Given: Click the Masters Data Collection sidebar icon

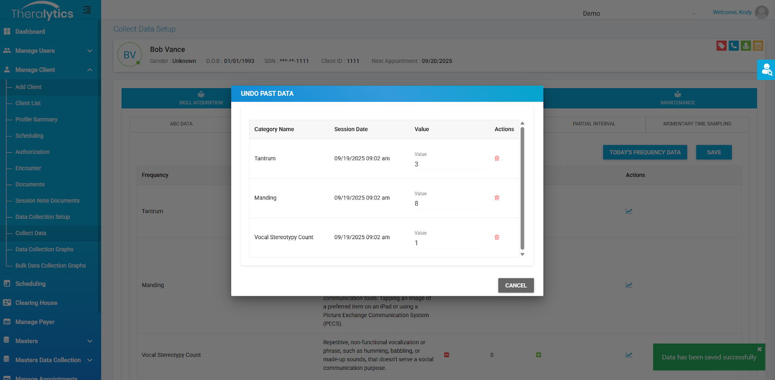Looking at the screenshot, I should [x=6, y=360].
